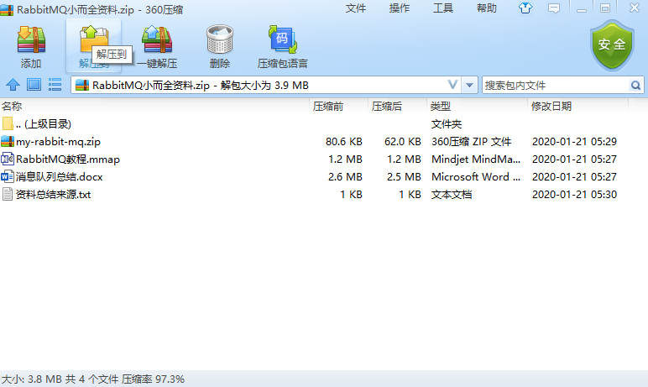Viewport: 648px width, 387px height.
Task: Click the 一键解压 one-click extract icon
Action: 157,39
